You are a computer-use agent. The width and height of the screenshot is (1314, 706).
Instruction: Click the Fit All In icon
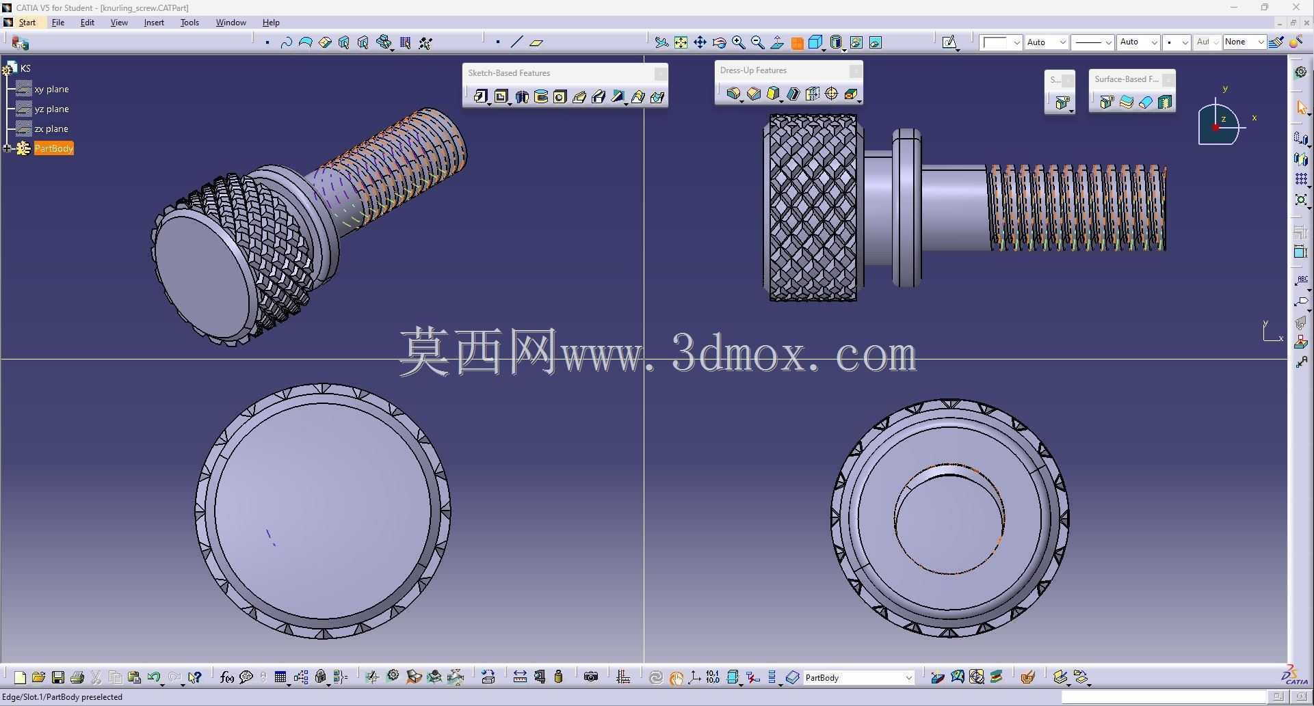[x=681, y=42]
